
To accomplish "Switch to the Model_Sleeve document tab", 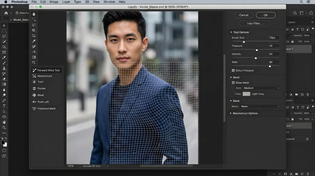I will pyautogui.click(x=21, y=20).
